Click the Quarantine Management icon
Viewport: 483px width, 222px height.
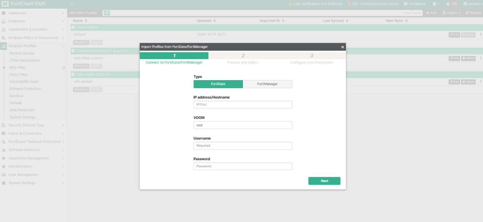pos(3,158)
